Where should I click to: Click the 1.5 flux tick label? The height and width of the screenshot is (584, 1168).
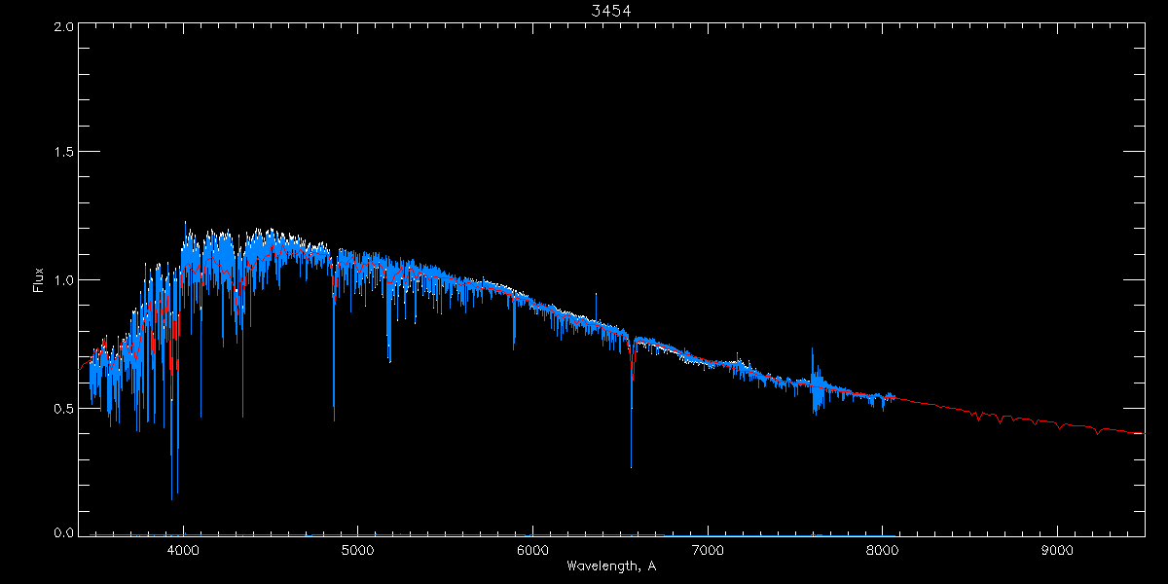pos(64,153)
